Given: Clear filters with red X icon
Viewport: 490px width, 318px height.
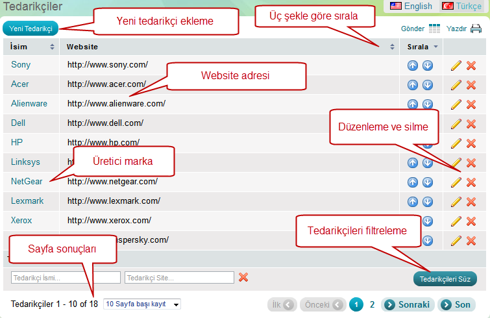Looking at the screenshot, I should click(x=243, y=277).
